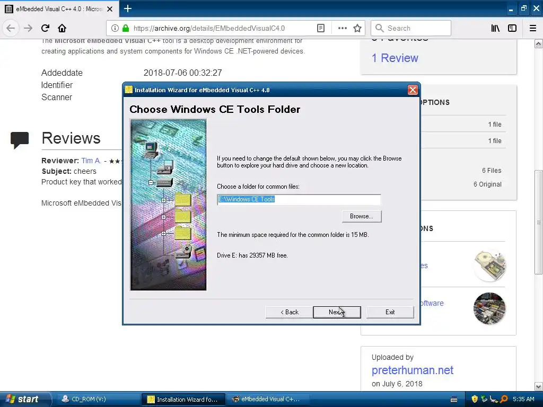The height and width of the screenshot is (407, 543).
Task: Switch to Installation Wizard taskbar button
Action: coord(183,400)
